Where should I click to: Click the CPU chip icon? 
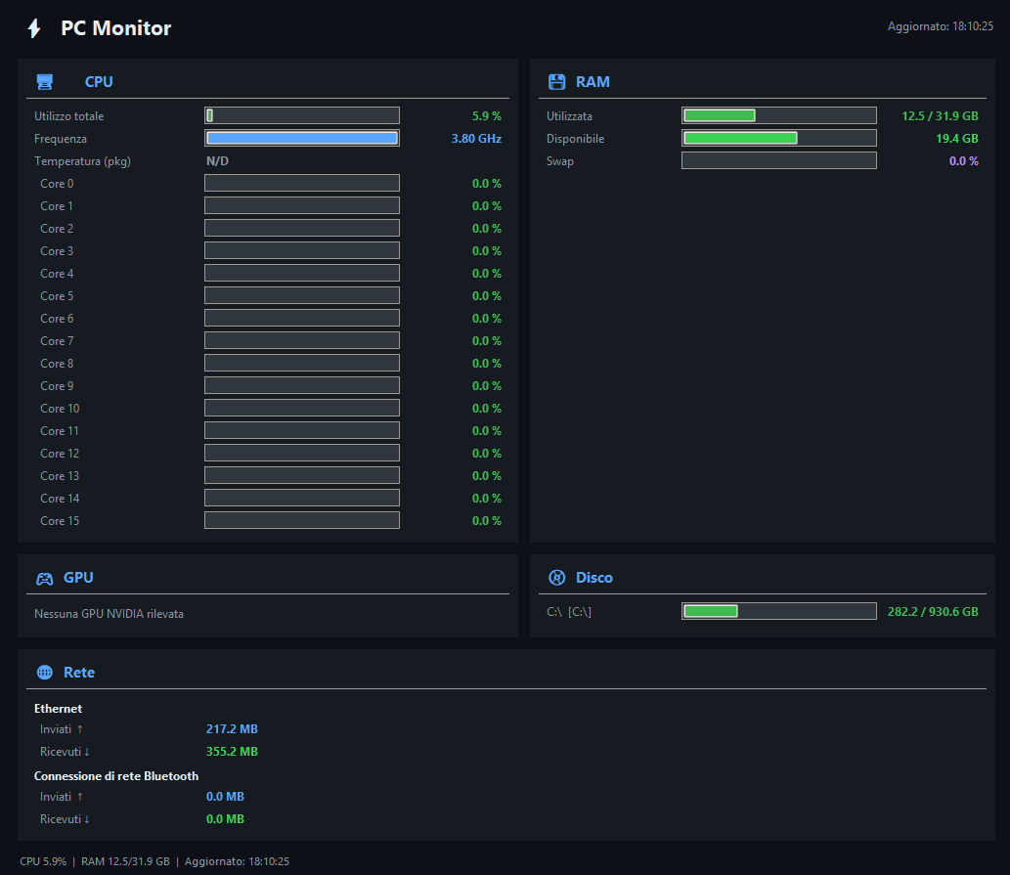click(x=44, y=82)
